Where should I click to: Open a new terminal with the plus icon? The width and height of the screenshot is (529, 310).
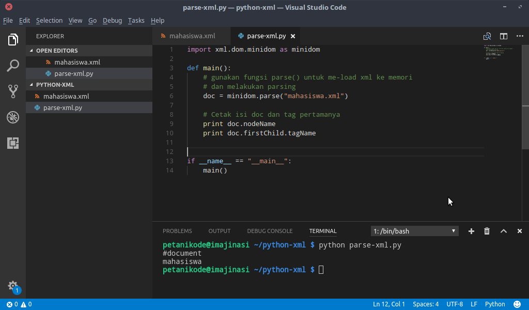click(x=471, y=231)
